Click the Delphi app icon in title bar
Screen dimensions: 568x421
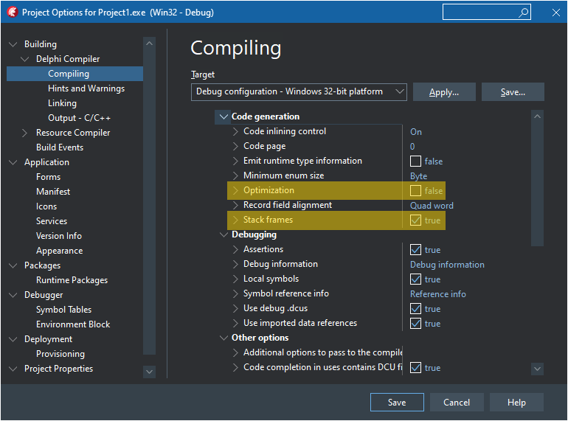pyautogui.click(x=12, y=13)
